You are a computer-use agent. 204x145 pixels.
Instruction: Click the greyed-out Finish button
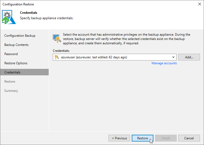click(166, 138)
